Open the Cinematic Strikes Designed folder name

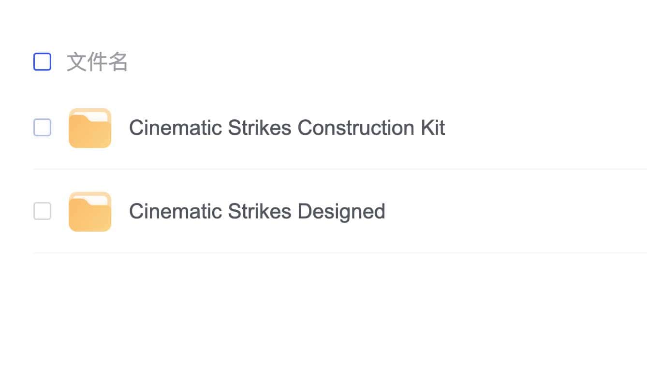coord(257,212)
